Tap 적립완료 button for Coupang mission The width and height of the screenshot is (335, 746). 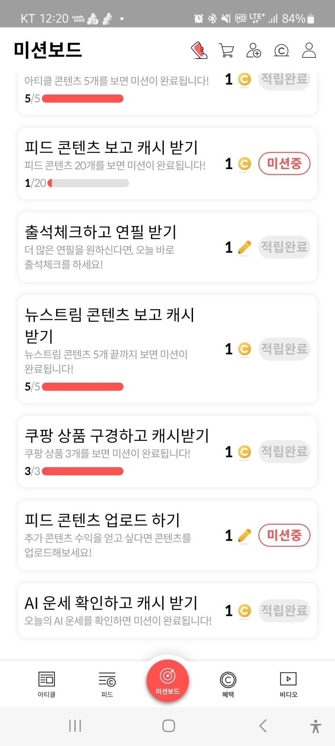pos(284,451)
